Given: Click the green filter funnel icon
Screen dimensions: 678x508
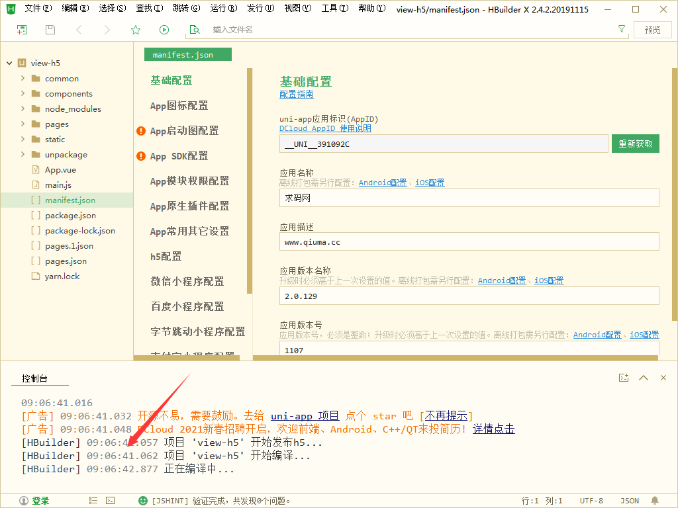Looking at the screenshot, I should click(x=622, y=29).
